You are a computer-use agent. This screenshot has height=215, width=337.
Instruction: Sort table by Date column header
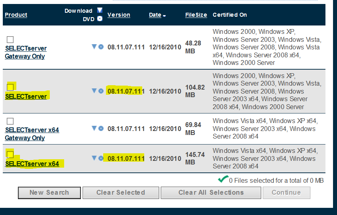[155, 15]
